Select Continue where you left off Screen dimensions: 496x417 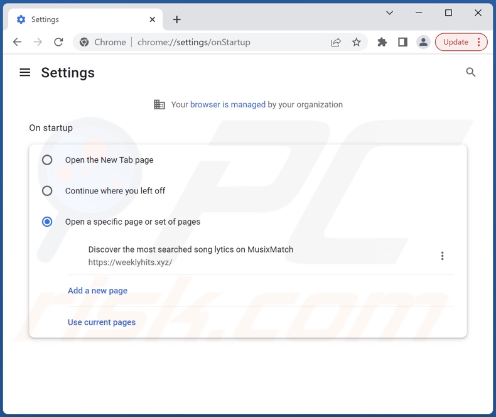[47, 191]
